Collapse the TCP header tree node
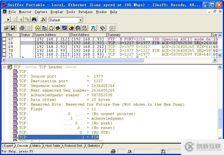This screenshot has height=155, width=224. click(x=4, y=67)
